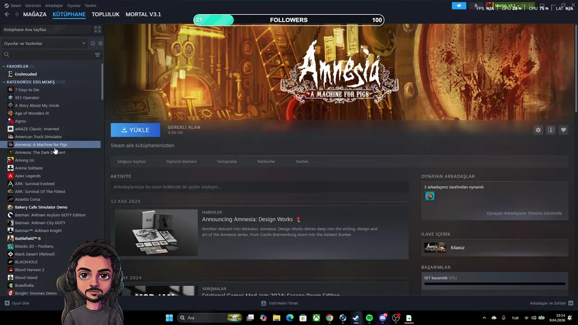
Task: Go forward with the right arrow icon
Action: (x=16, y=14)
